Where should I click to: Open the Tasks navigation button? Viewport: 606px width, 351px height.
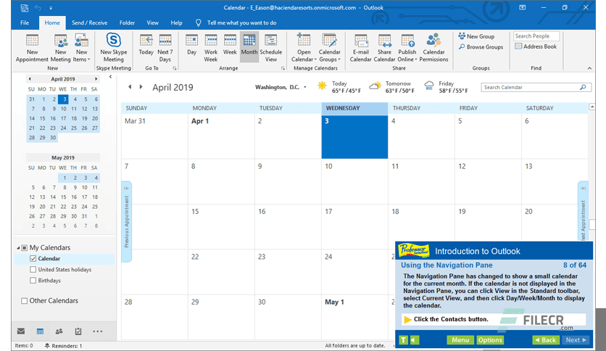[x=78, y=331]
